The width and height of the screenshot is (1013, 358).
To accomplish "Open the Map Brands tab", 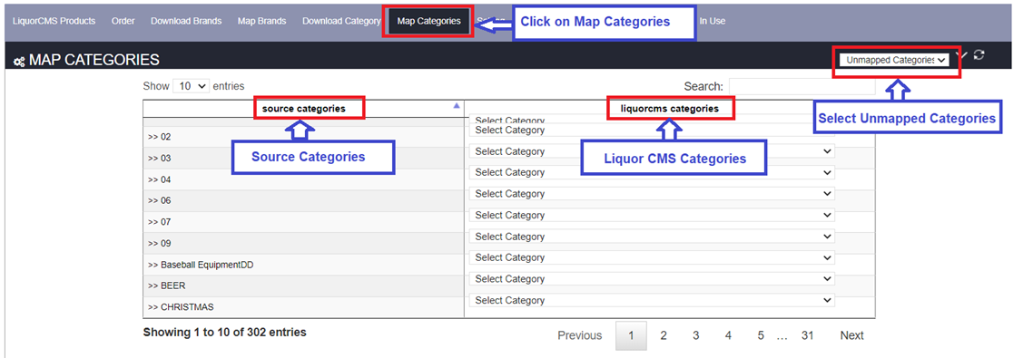I will 261,21.
